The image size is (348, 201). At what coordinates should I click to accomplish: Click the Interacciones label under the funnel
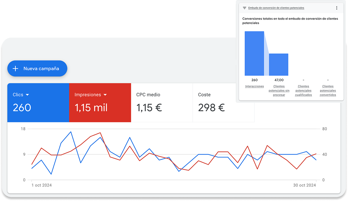(255, 86)
